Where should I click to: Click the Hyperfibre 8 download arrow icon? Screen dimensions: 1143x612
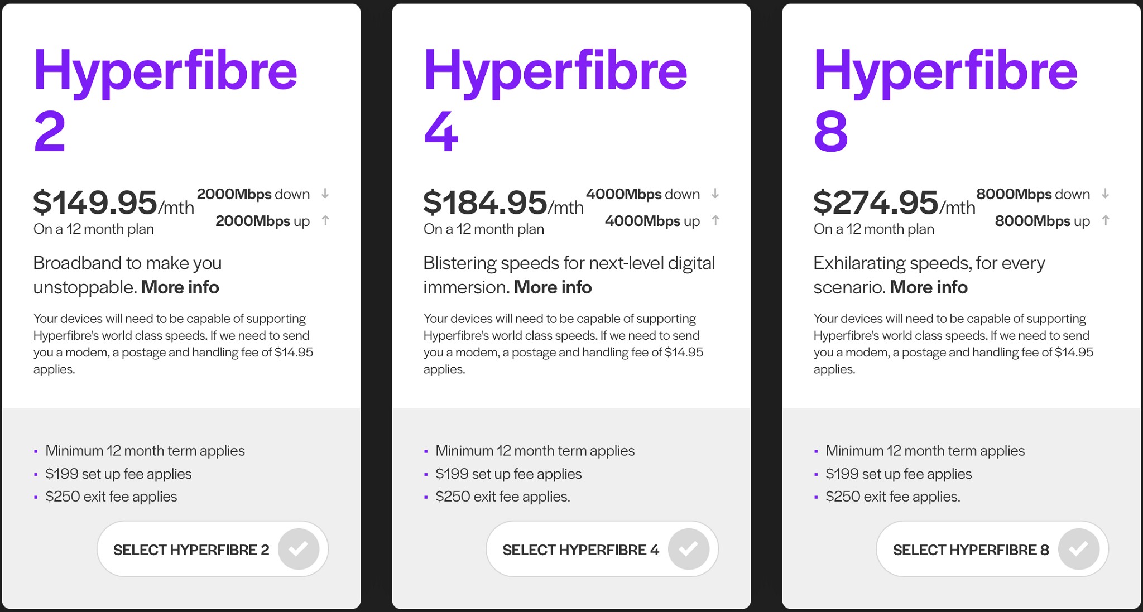click(1105, 194)
